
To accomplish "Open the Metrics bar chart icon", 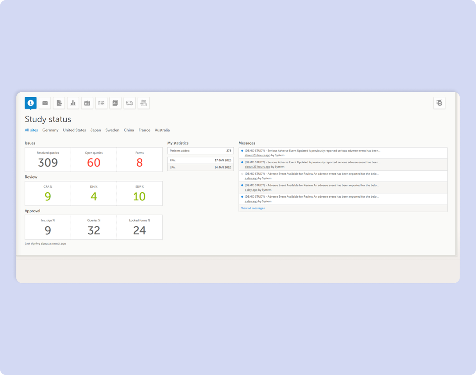I will [x=73, y=103].
